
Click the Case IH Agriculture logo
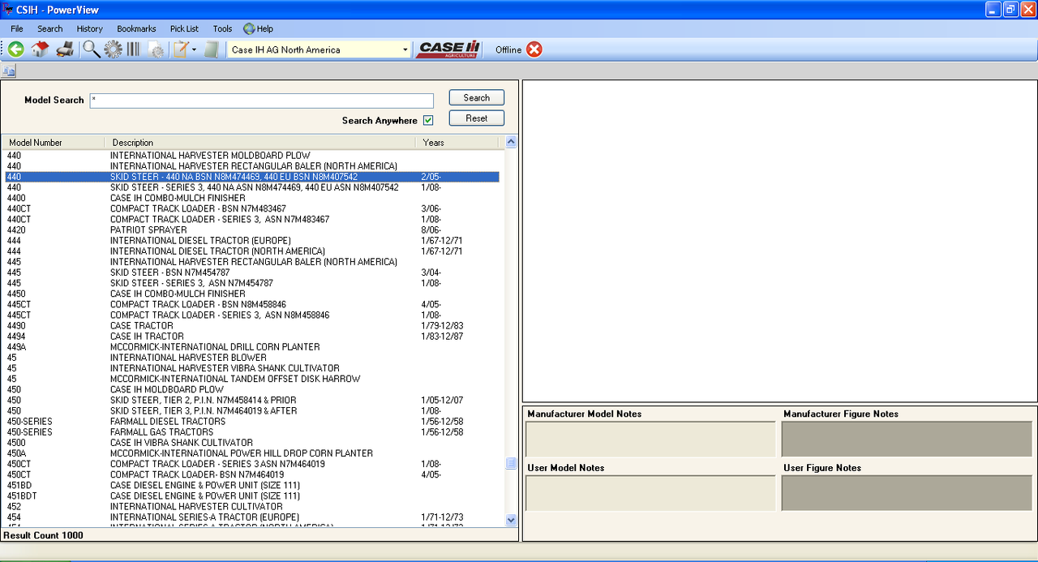(449, 49)
